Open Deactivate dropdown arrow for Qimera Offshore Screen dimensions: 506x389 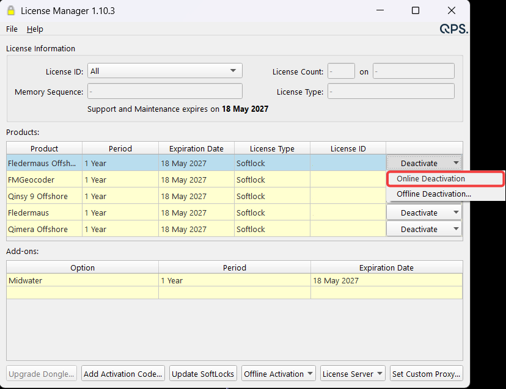(456, 229)
